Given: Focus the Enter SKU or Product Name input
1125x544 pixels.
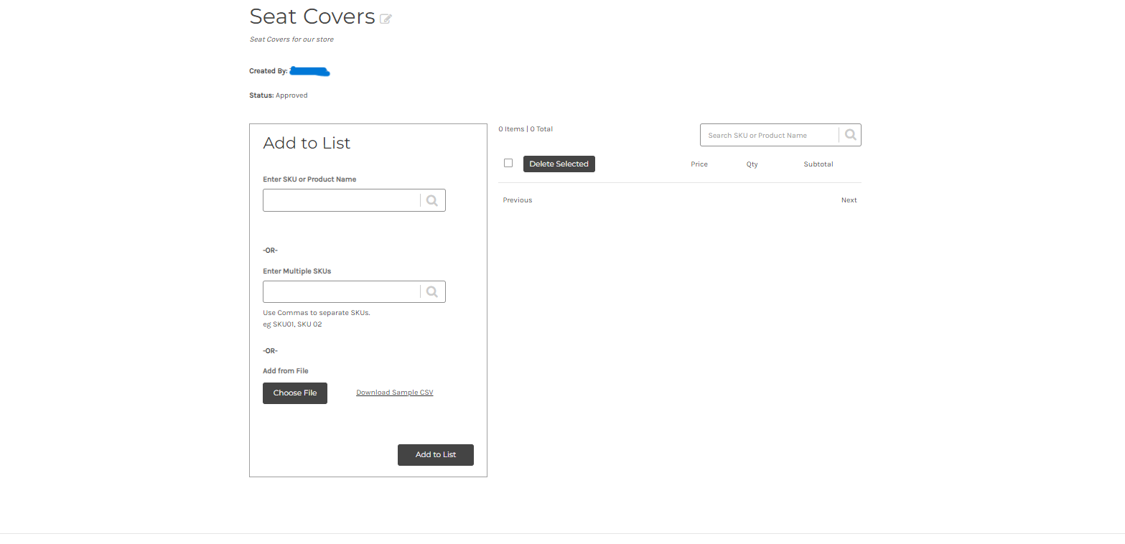Looking at the screenshot, I should [x=341, y=201].
